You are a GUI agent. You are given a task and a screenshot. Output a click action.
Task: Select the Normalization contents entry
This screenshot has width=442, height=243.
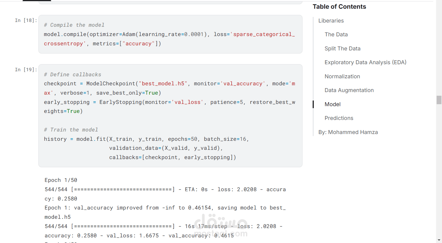[342, 76]
